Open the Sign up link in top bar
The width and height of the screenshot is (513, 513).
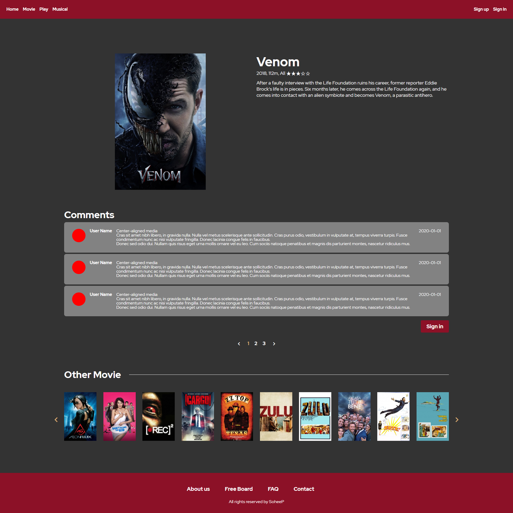point(481,9)
